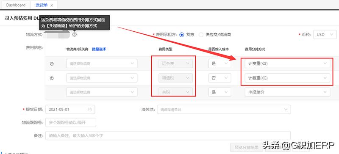The width and height of the screenshot is (339, 154).
Task: Click the 物流跟踪号 input field
Action: 71,122
